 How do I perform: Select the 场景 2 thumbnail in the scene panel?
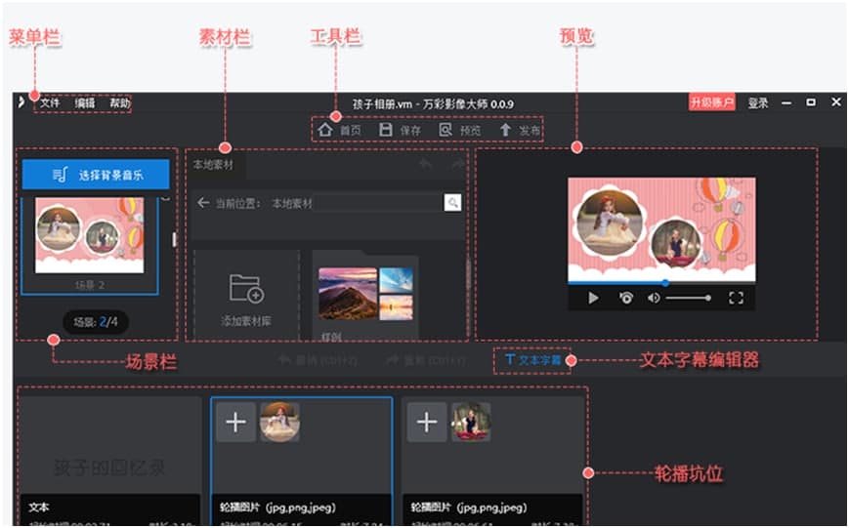tap(89, 236)
